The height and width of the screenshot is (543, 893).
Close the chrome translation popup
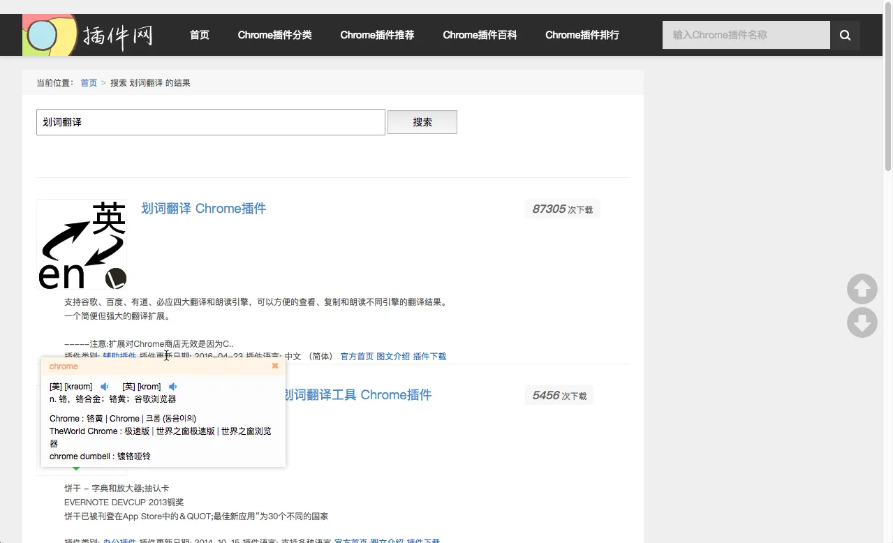(x=275, y=366)
